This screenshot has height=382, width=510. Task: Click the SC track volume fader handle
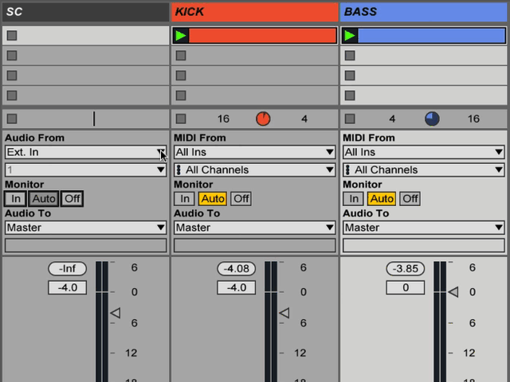tap(116, 313)
